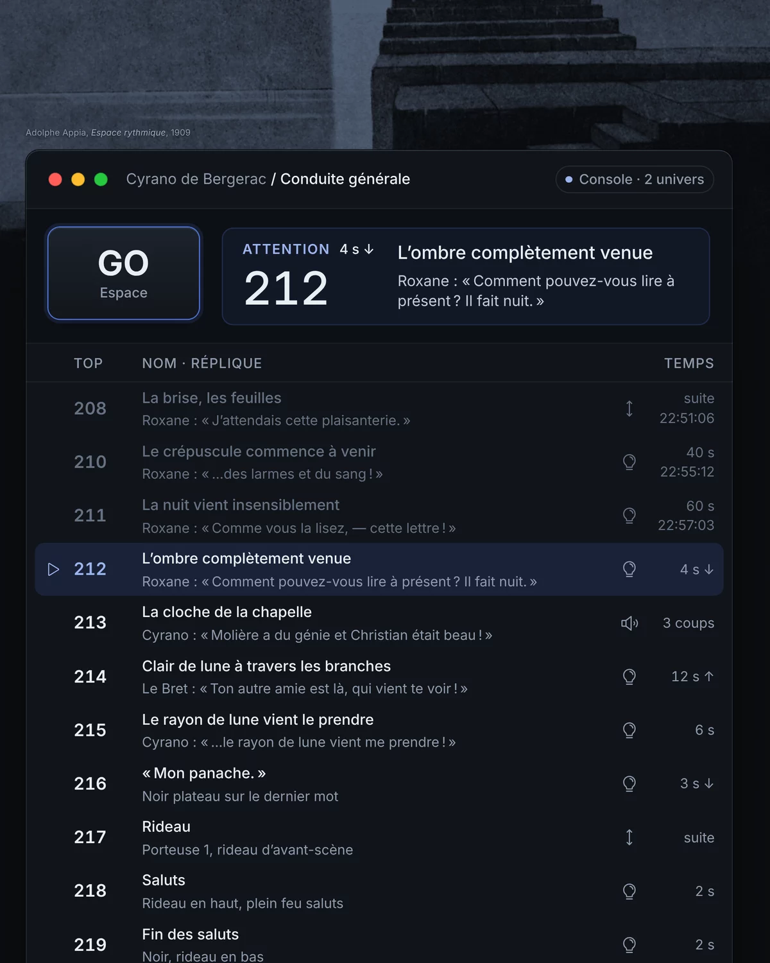Screen dimensions: 770x963
Task: Select cue number 216
Action: tap(90, 784)
